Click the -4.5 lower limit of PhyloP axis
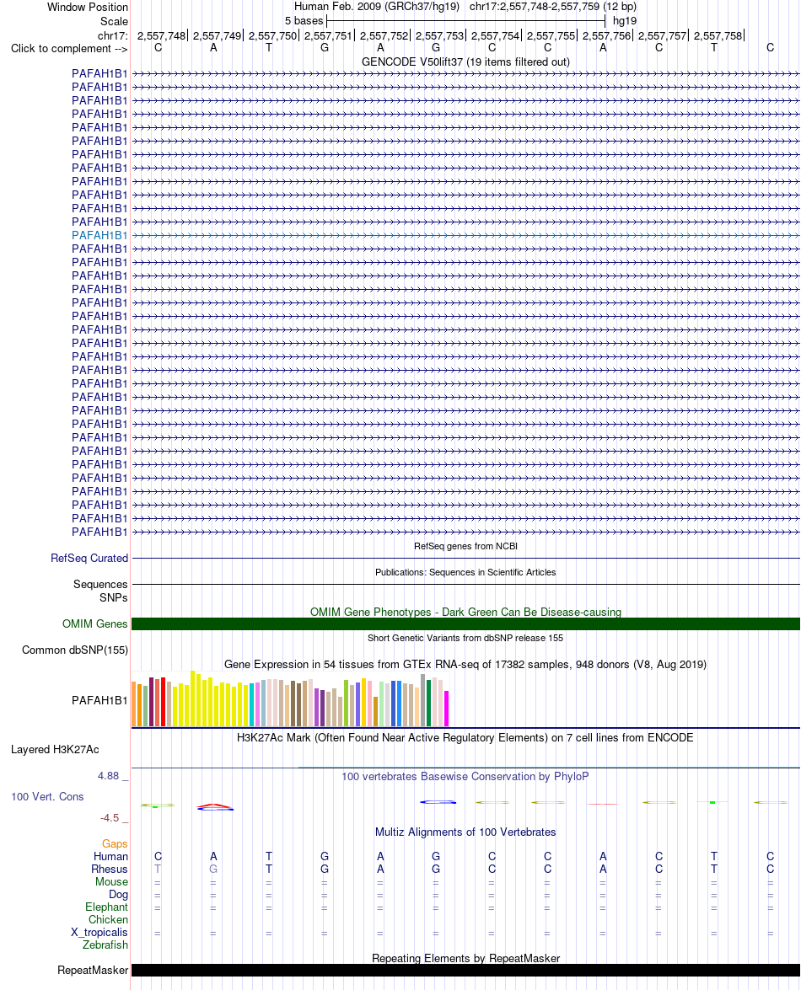 pyautogui.click(x=110, y=817)
